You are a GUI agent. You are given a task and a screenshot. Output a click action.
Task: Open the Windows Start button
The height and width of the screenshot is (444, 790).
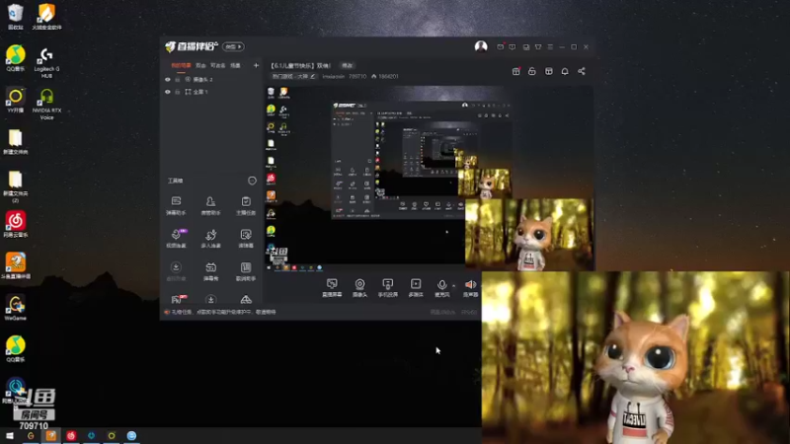coord(10,435)
